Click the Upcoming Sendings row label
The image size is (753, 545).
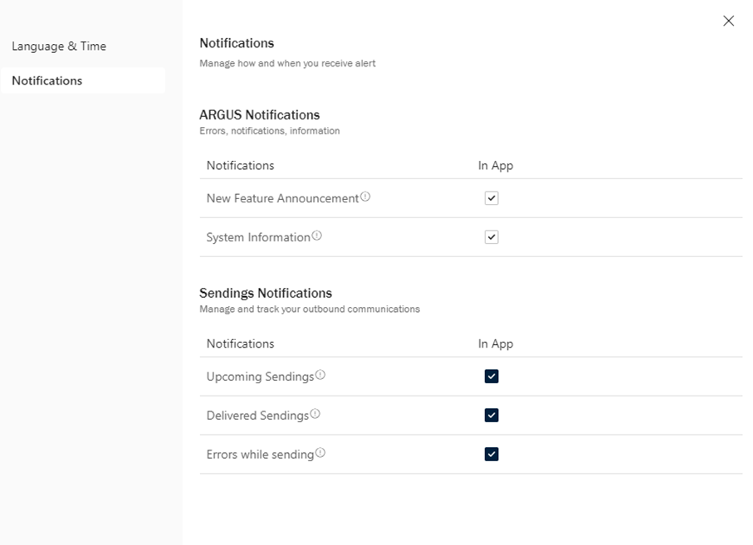(260, 377)
